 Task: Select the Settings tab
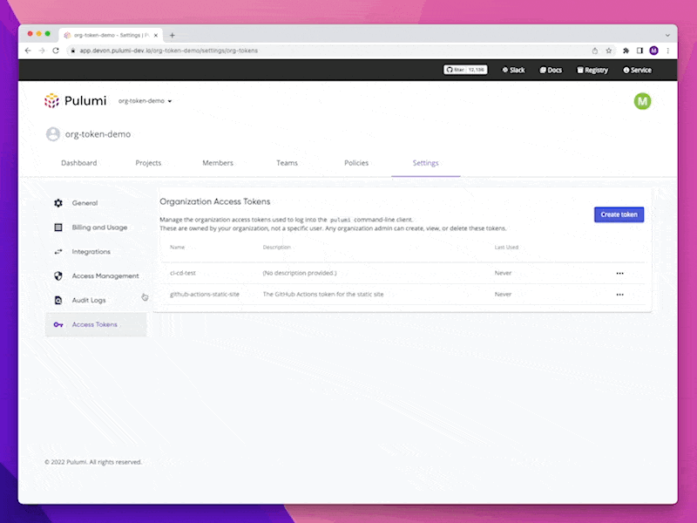click(426, 163)
